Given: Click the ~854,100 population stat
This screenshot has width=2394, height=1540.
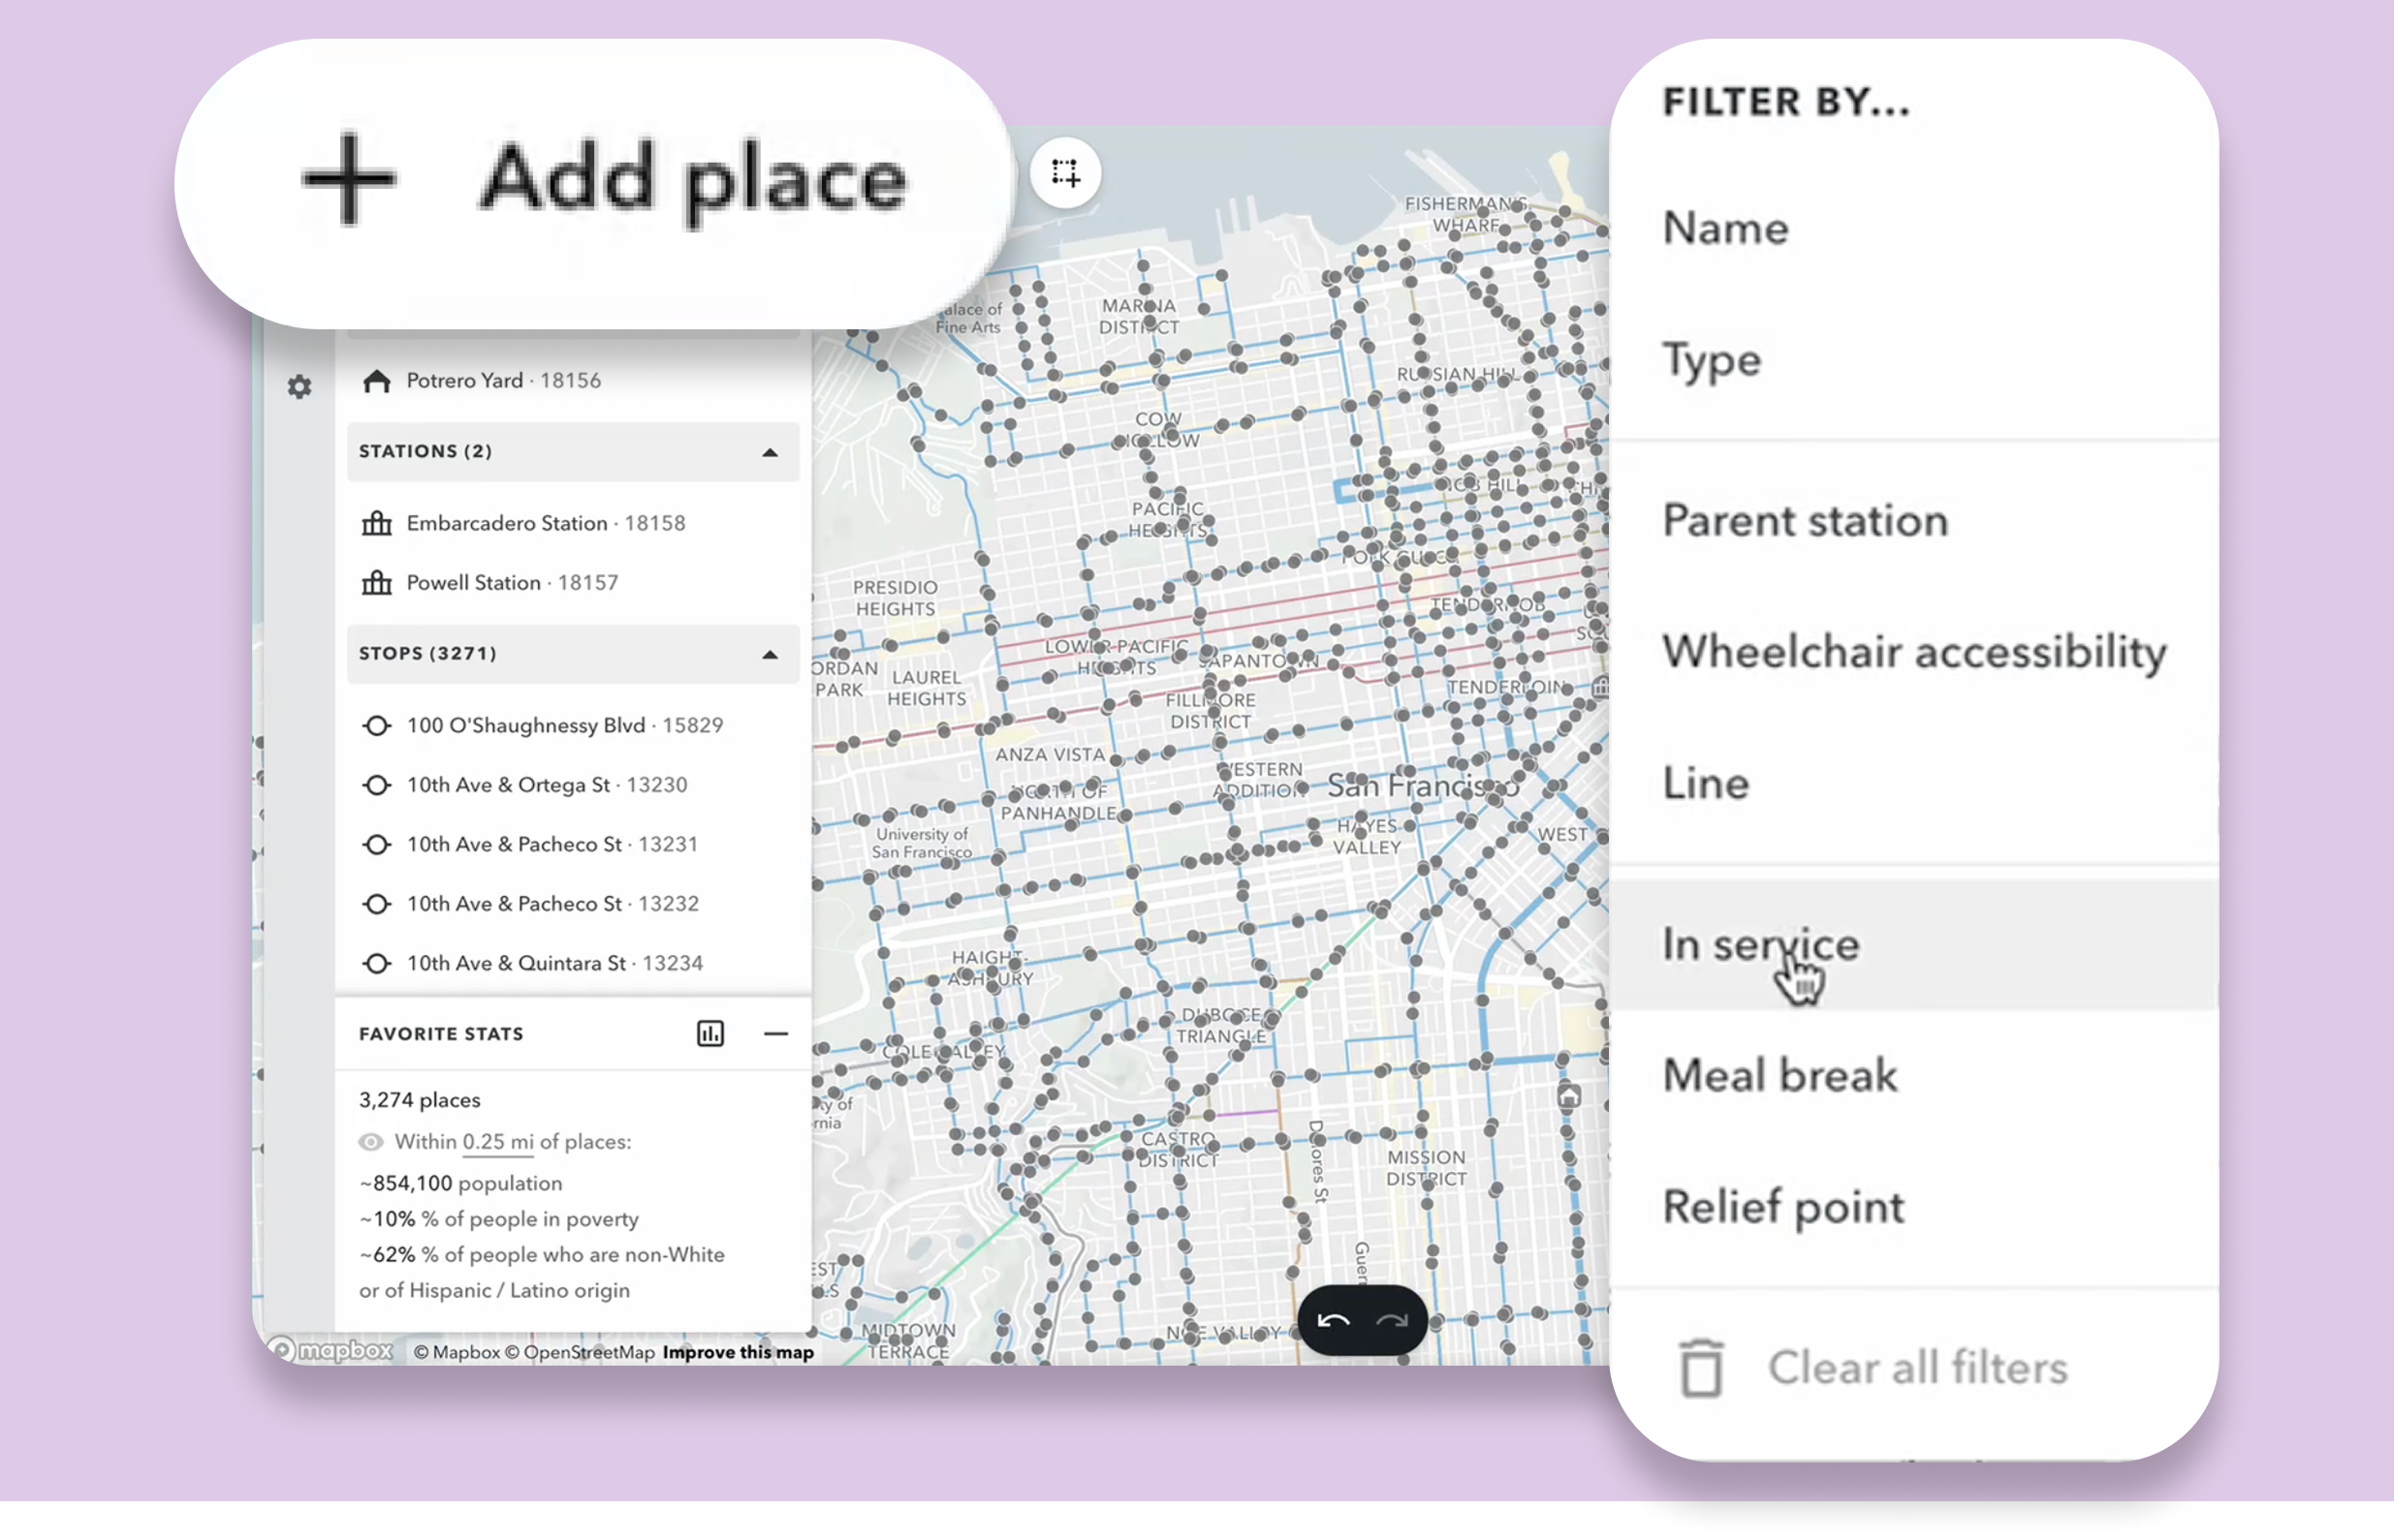Looking at the screenshot, I should point(460,1183).
